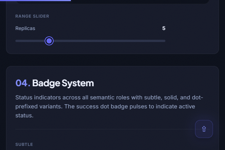Click the "SUBTLE" badge group label
The height and width of the screenshot is (150, 225).
(x=24, y=144)
